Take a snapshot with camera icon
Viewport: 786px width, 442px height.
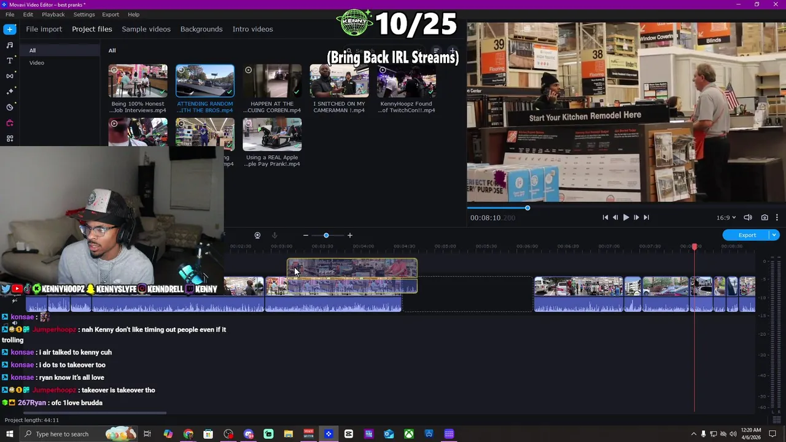coord(765,217)
